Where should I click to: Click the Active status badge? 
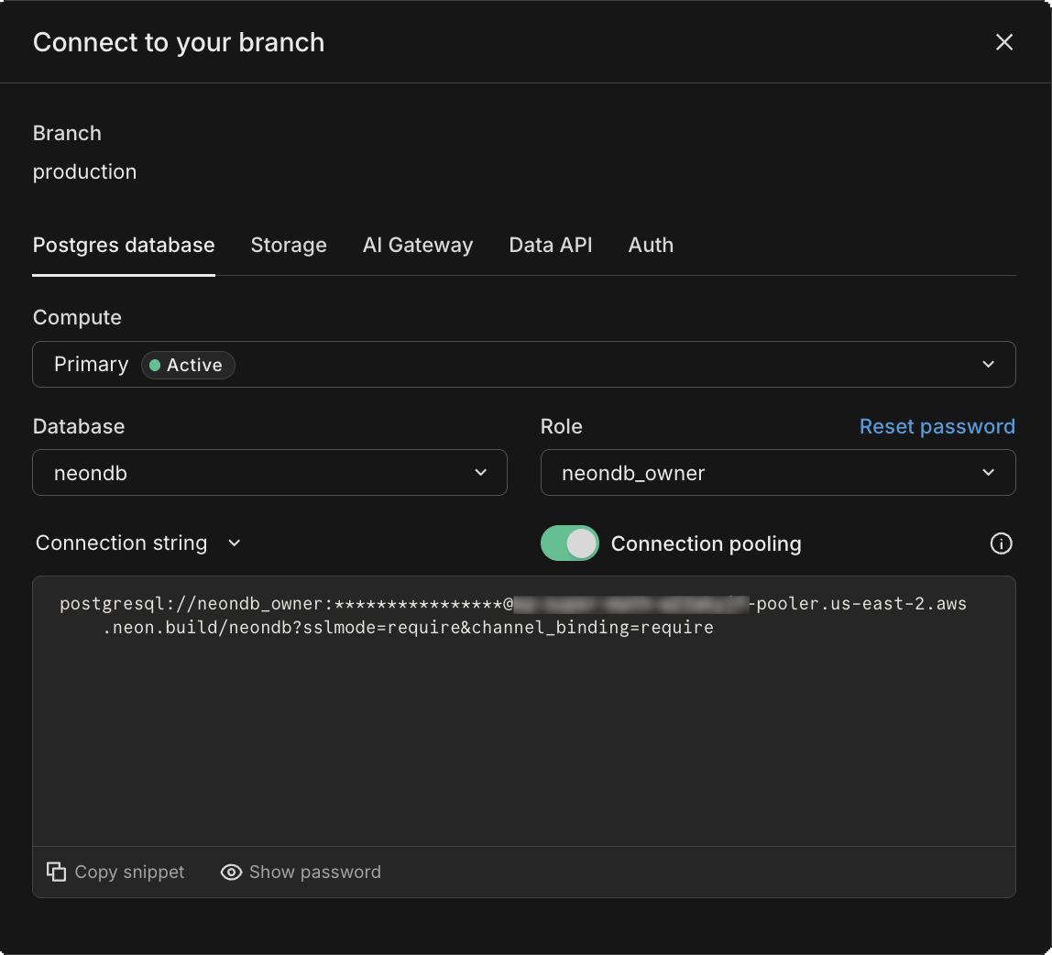[x=188, y=365]
